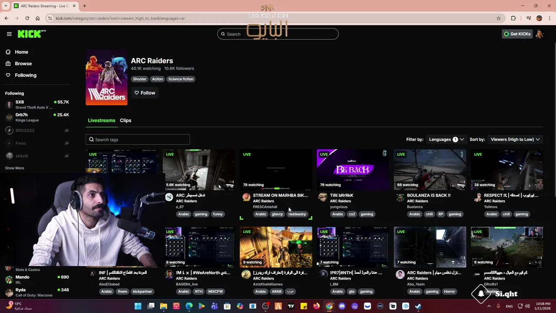The height and width of the screenshot is (313, 556).
Task: Follow the ARC Raiders category
Action: 145,93
